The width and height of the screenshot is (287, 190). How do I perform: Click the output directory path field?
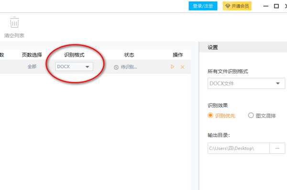point(239,148)
